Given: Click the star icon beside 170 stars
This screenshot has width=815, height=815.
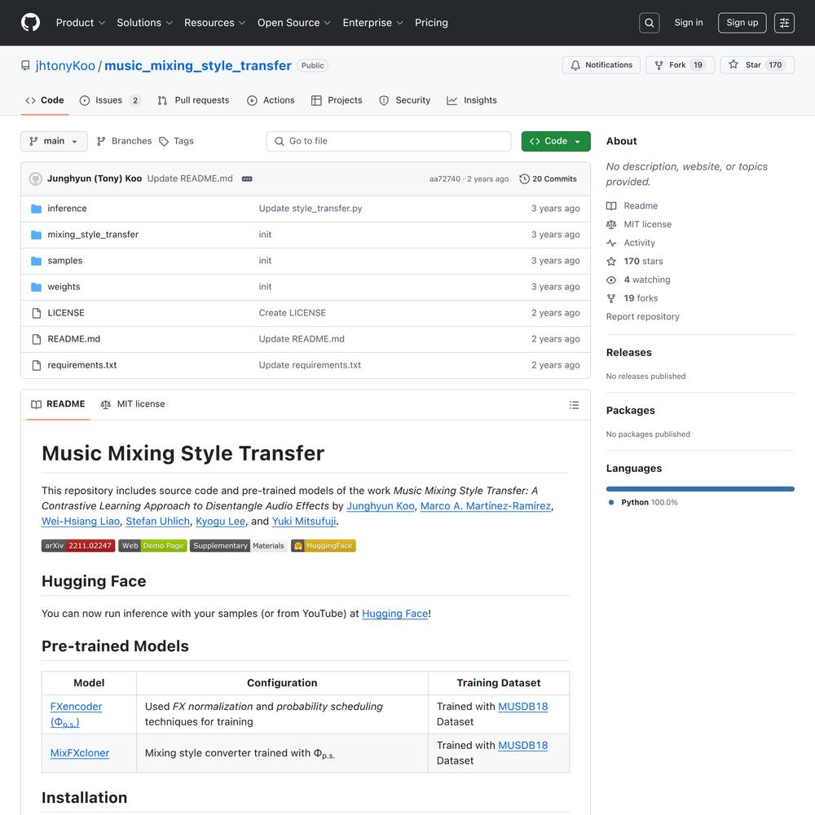Looking at the screenshot, I should tap(611, 262).
